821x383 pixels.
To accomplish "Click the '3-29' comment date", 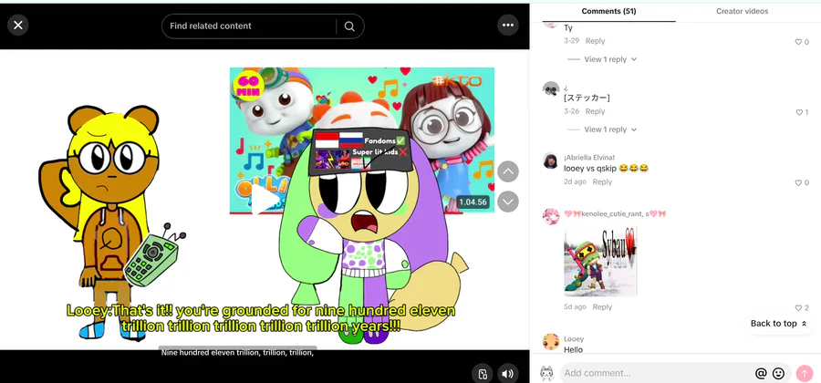I will pyautogui.click(x=571, y=41).
